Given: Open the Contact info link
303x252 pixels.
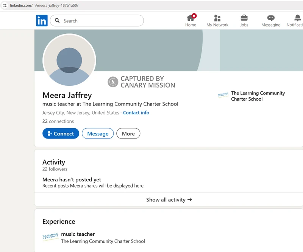Looking at the screenshot, I should click(136, 113).
